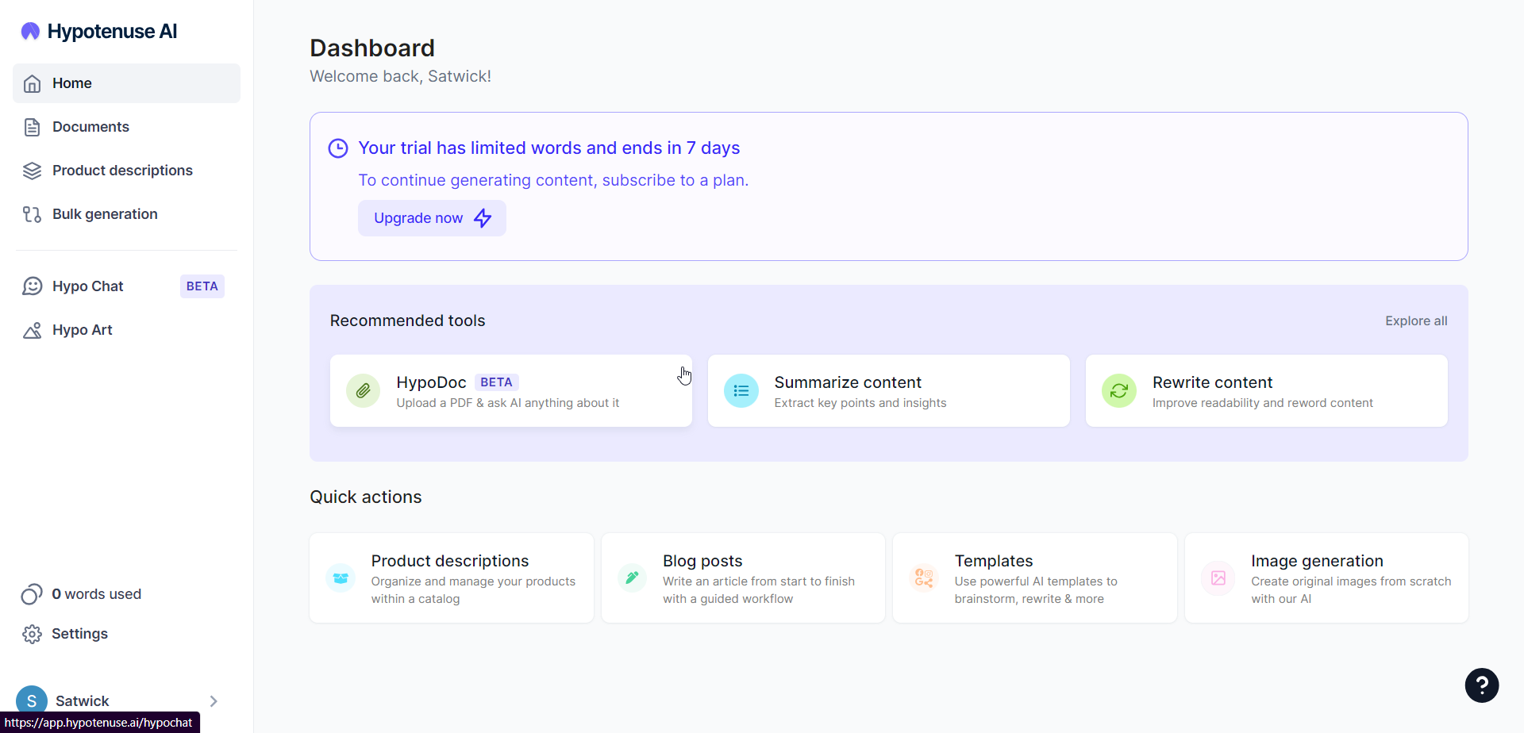Image resolution: width=1524 pixels, height=733 pixels.
Task: Click the Blog posts quick action
Action: pyautogui.click(x=741, y=578)
